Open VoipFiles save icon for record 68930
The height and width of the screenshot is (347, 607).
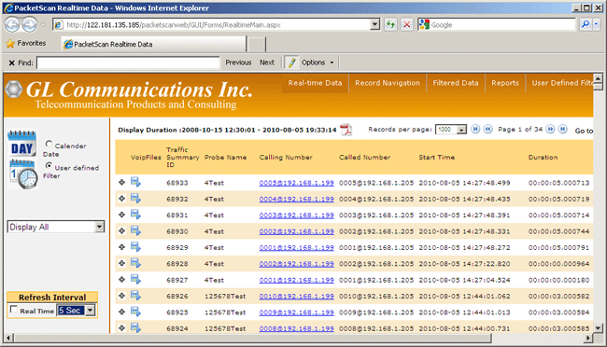pos(135,230)
